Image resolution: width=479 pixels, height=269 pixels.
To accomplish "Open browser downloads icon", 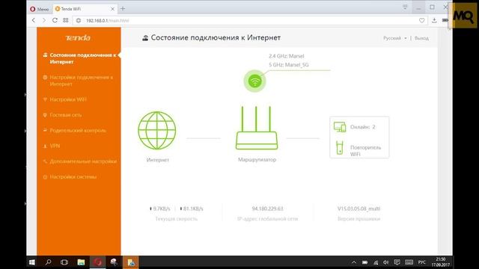I will [434, 20].
